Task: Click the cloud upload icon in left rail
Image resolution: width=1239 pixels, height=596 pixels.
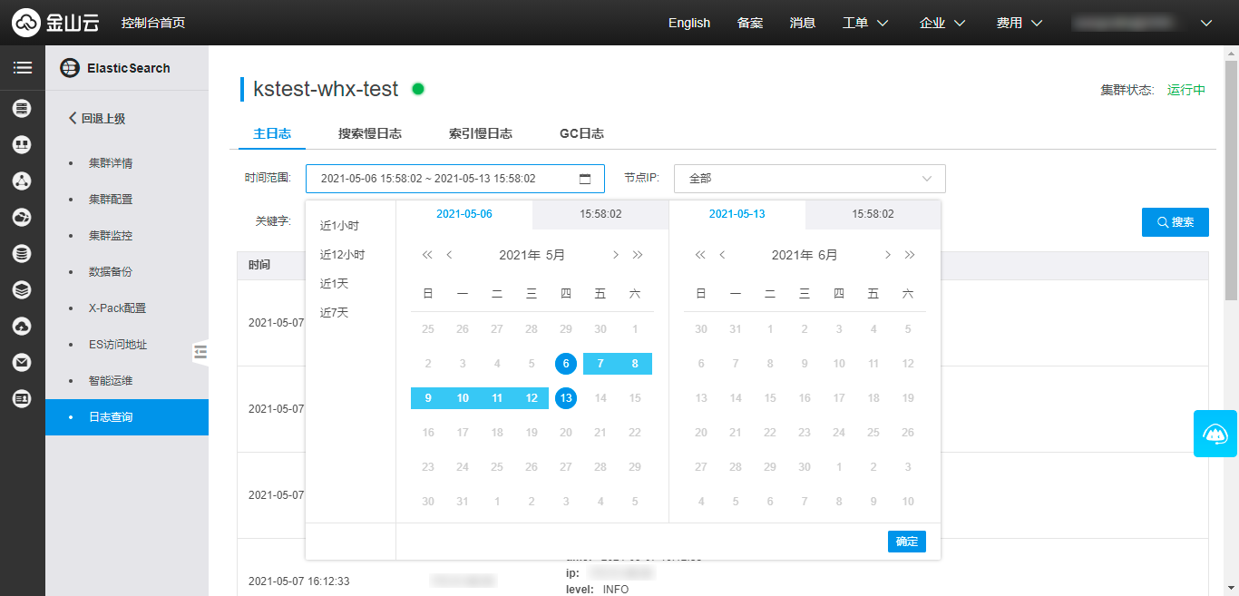Action: coord(22,327)
